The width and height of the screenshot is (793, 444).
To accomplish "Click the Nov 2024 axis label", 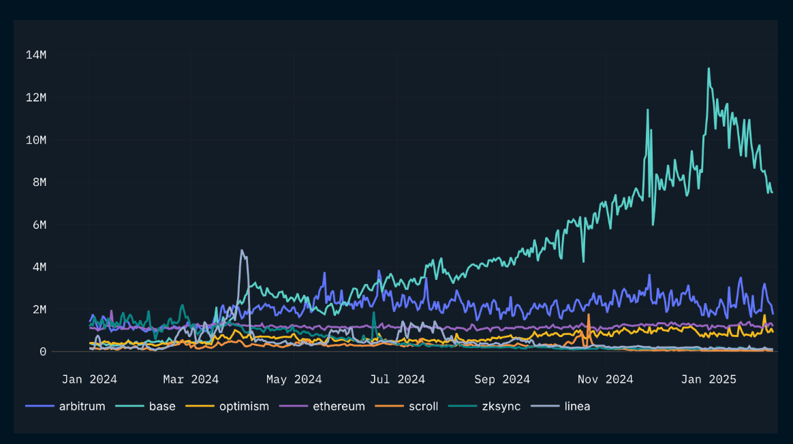I will [x=605, y=379].
